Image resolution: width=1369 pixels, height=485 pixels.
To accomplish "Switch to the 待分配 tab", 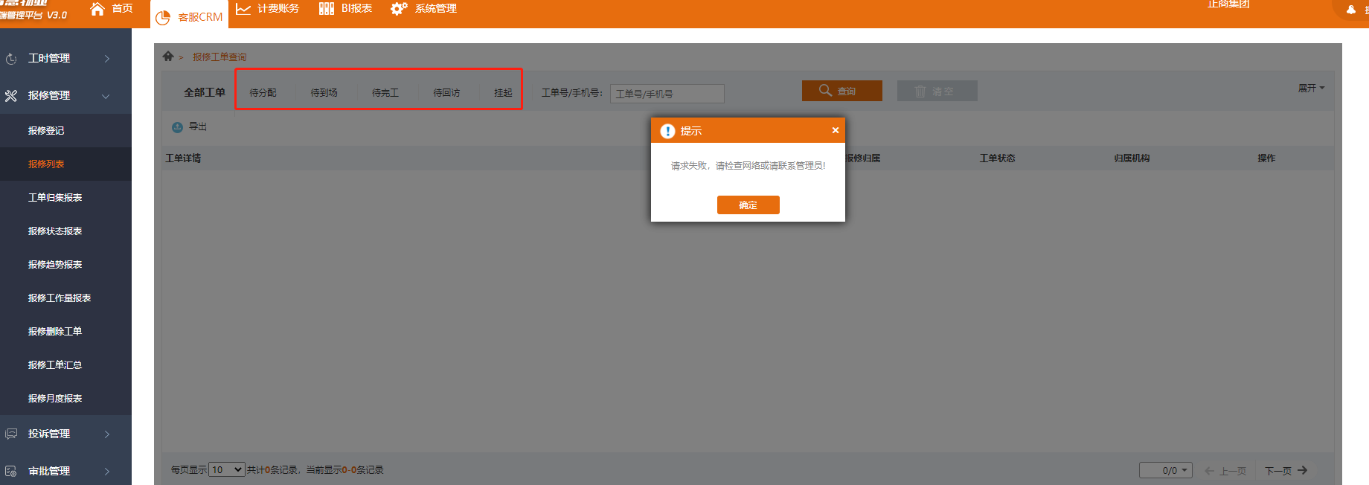I will point(263,92).
